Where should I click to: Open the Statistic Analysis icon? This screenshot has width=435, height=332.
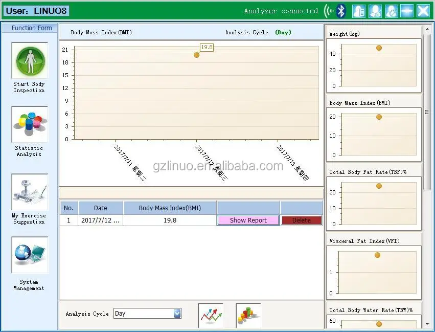(x=30, y=124)
